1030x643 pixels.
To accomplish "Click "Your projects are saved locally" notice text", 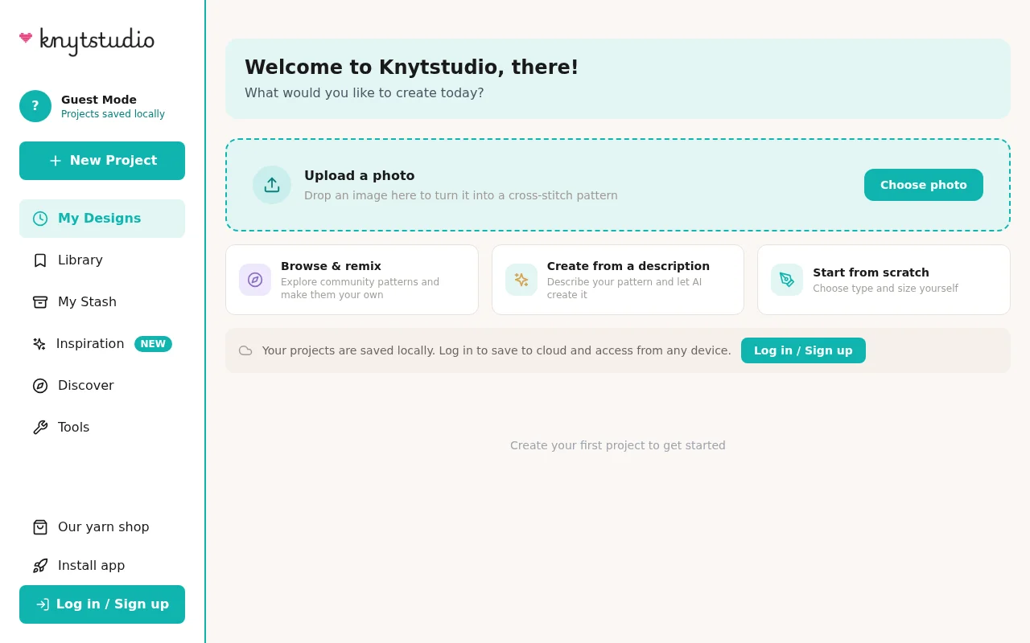I will [496, 350].
